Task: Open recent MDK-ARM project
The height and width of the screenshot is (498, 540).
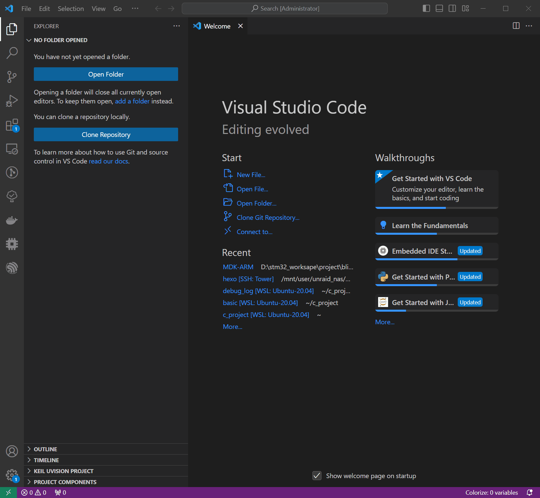Action: pos(238,267)
